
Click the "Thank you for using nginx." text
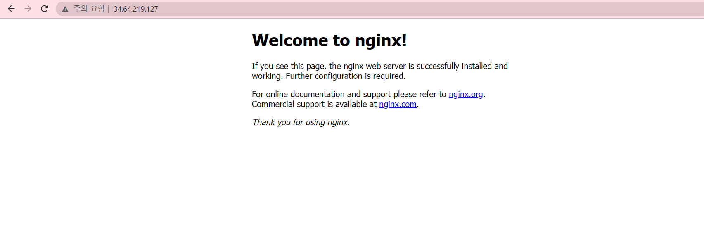(x=301, y=122)
